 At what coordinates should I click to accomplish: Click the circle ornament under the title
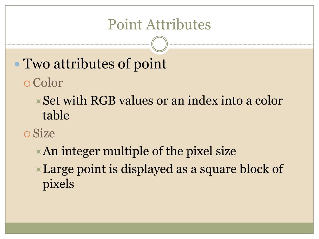(159, 44)
